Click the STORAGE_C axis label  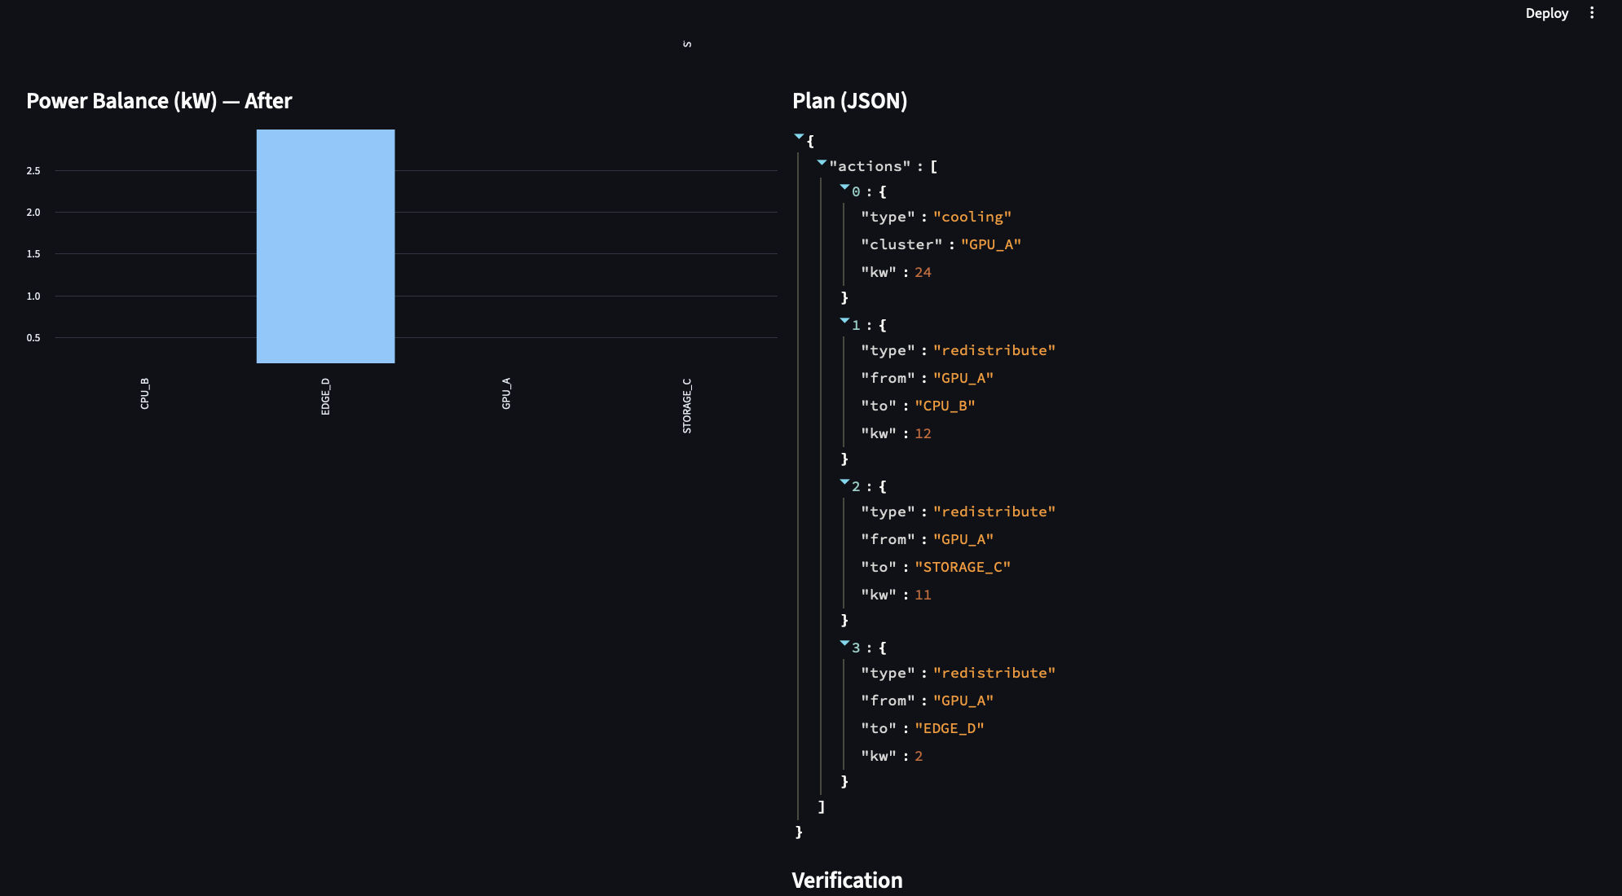[687, 406]
